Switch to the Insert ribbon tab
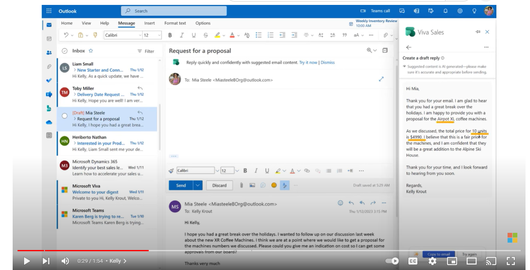Image resolution: width=530 pixels, height=270 pixels. click(149, 23)
